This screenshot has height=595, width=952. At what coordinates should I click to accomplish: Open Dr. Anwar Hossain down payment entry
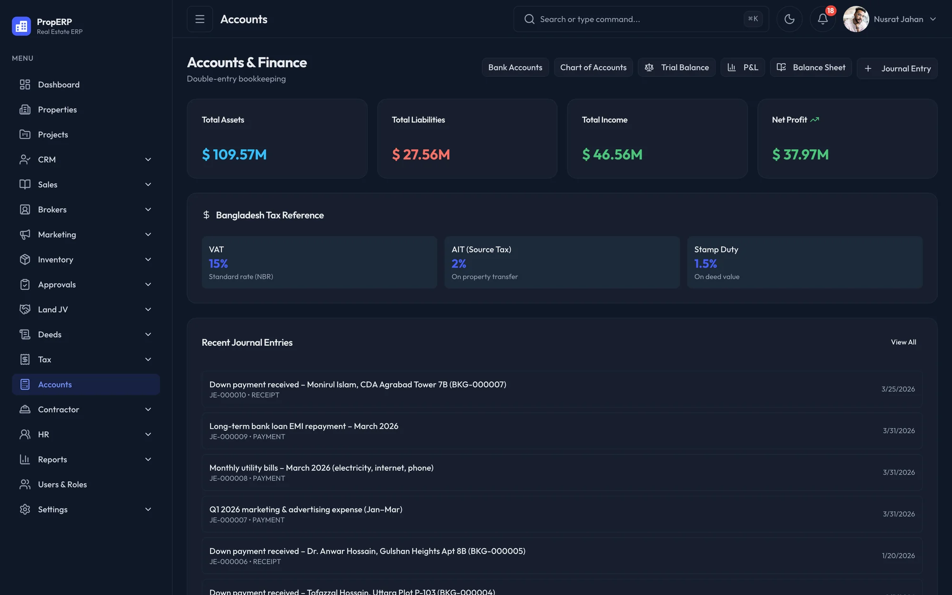coord(562,555)
